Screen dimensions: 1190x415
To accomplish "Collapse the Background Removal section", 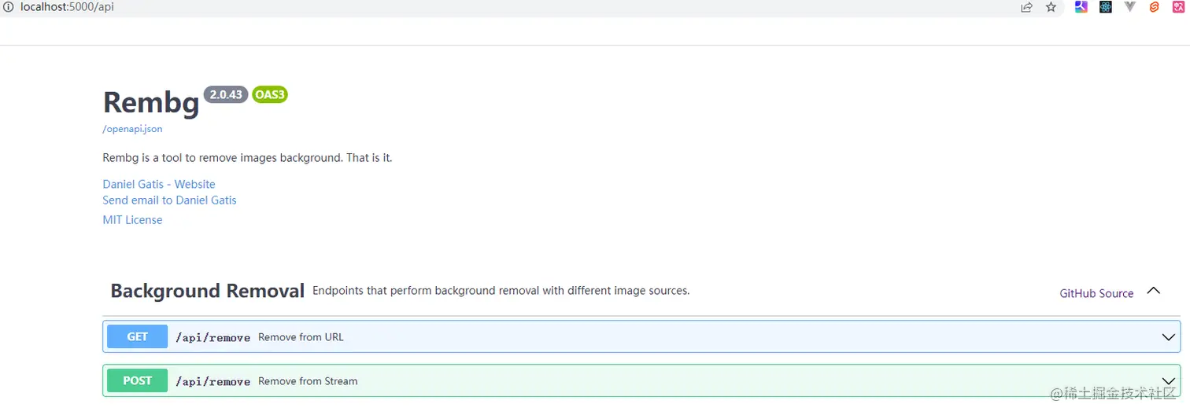I will [x=1154, y=291].
